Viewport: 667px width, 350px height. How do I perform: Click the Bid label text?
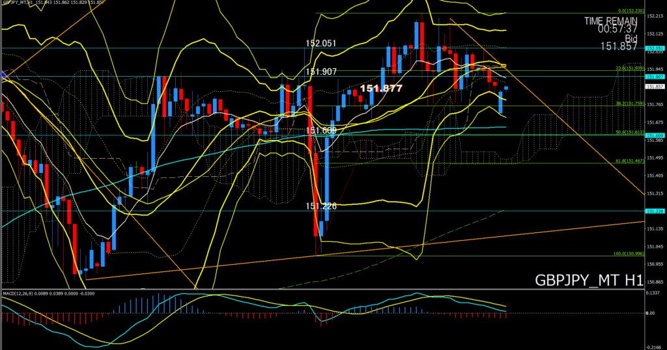[631, 38]
